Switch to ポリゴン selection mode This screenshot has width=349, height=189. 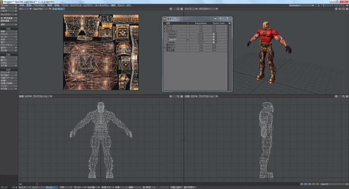pos(52,188)
